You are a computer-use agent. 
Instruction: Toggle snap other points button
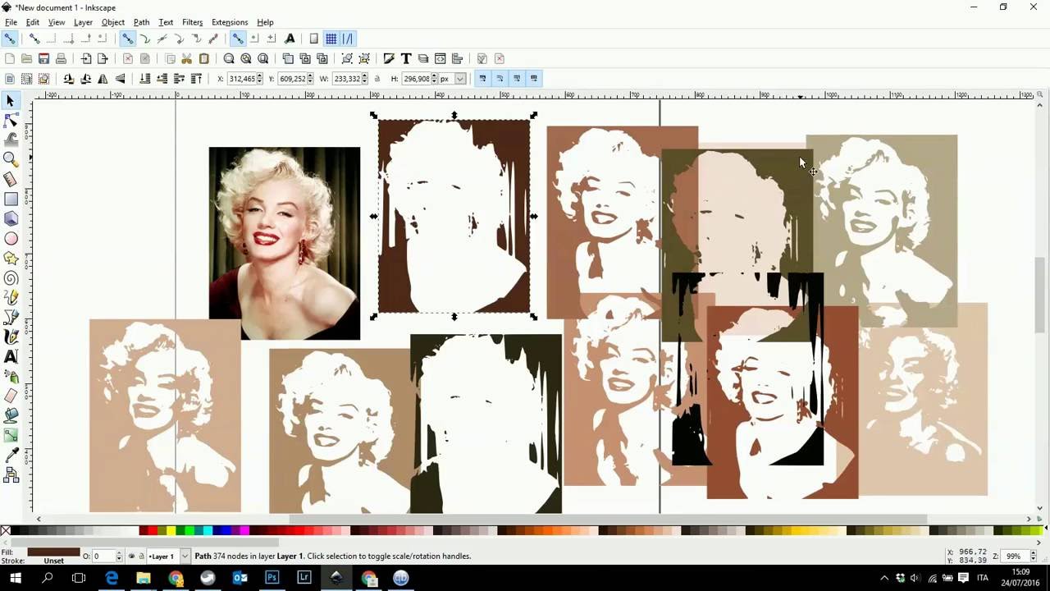click(237, 39)
